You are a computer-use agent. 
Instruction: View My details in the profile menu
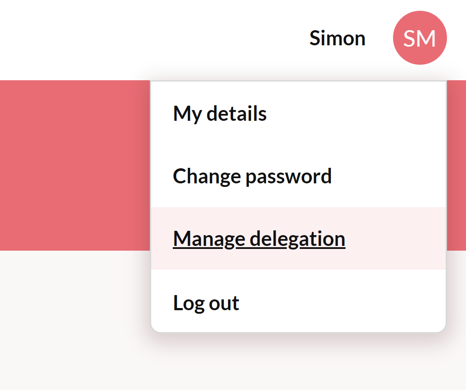pos(220,114)
